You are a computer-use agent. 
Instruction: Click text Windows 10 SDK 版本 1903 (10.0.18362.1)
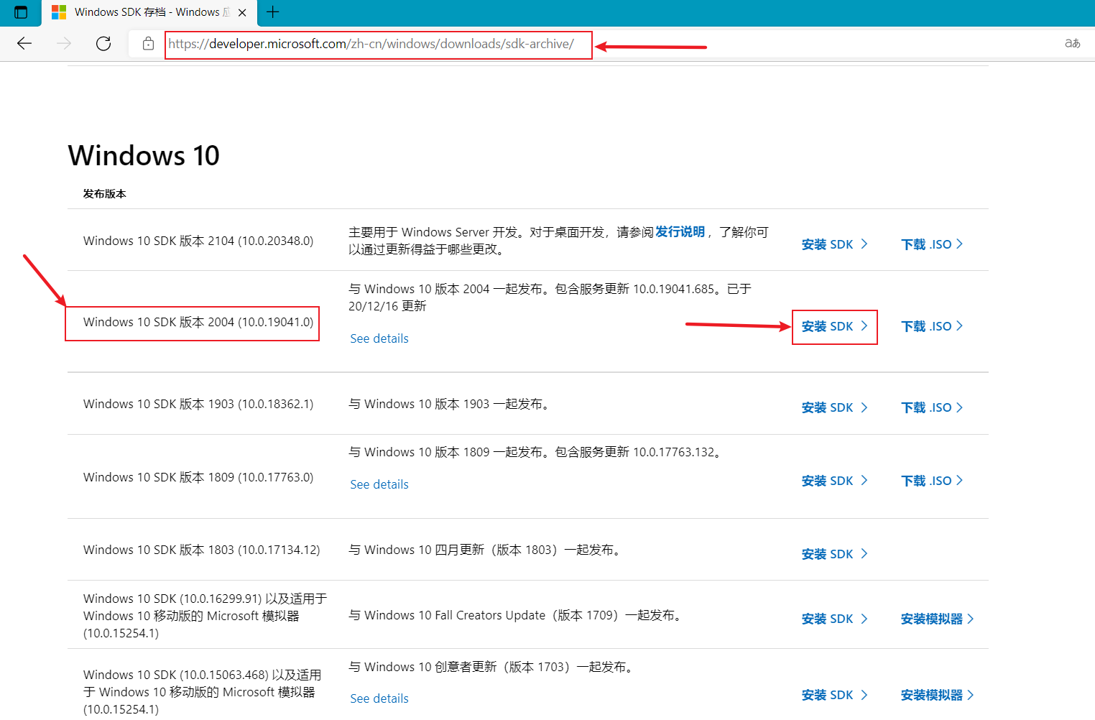198,404
